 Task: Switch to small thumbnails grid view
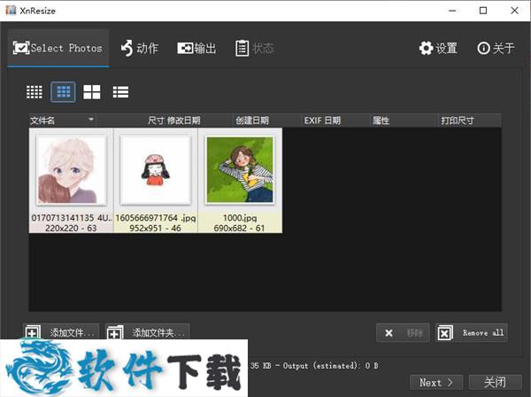click(x=35, y=91)
